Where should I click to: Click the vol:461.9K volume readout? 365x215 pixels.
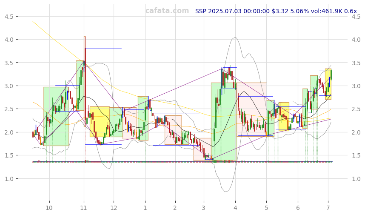click(327, 11)
